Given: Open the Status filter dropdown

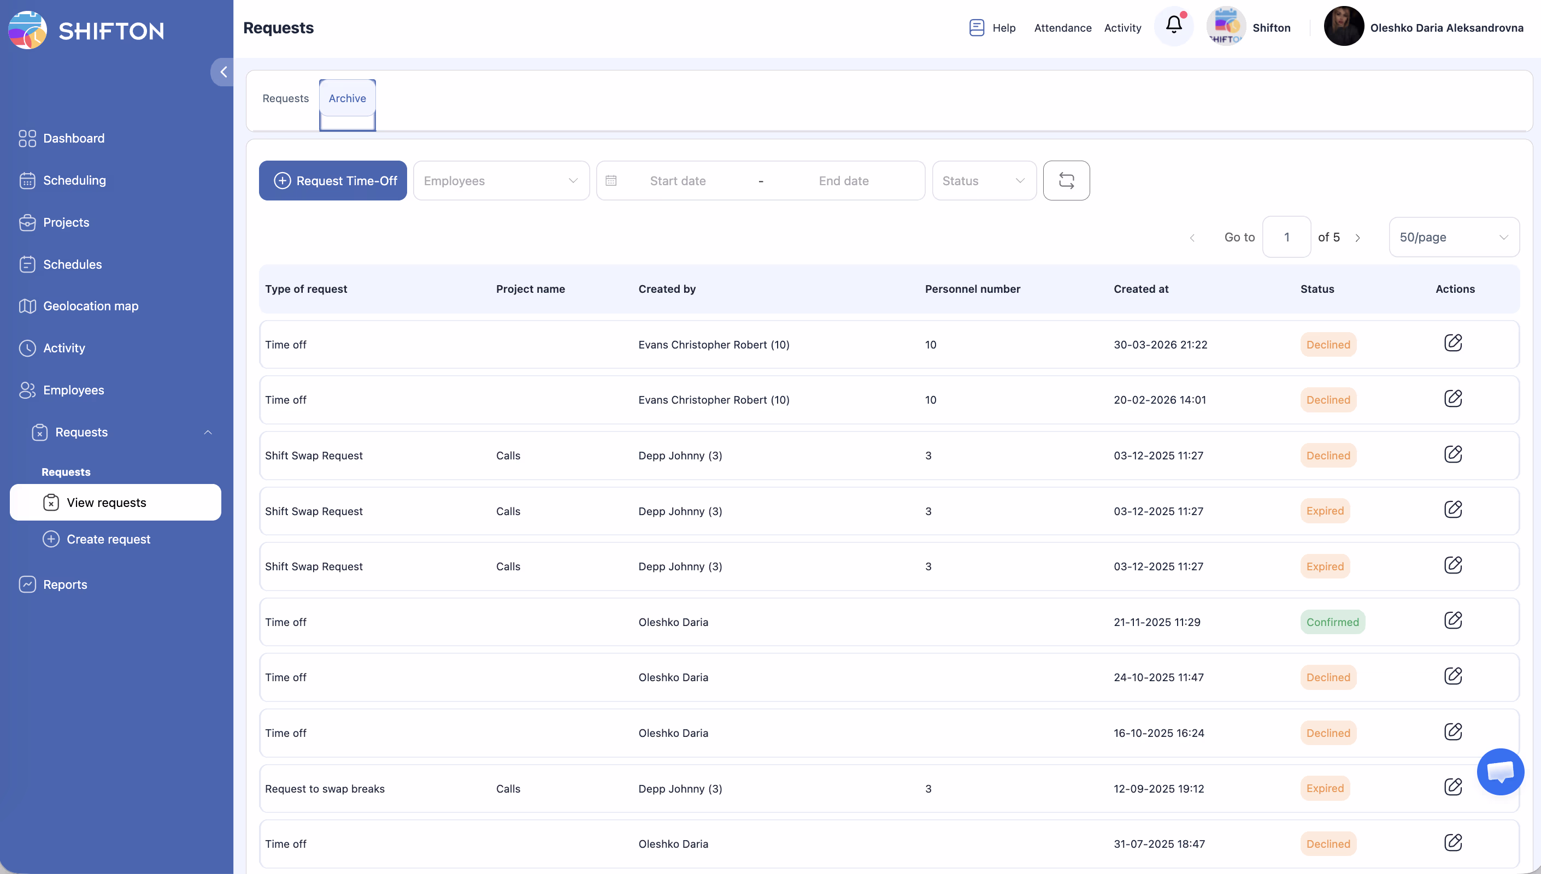Looking at the screenshot, I should tap(983, 181).
